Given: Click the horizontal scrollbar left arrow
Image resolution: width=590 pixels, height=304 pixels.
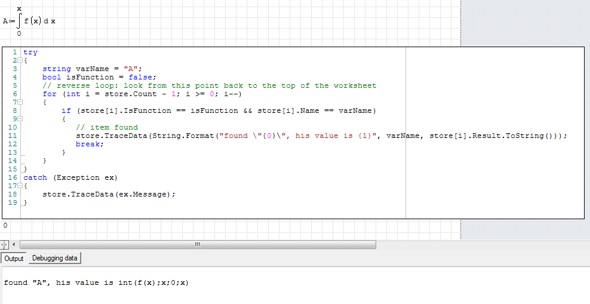Looking at the screenshot, I should click(x=14, y=245).
